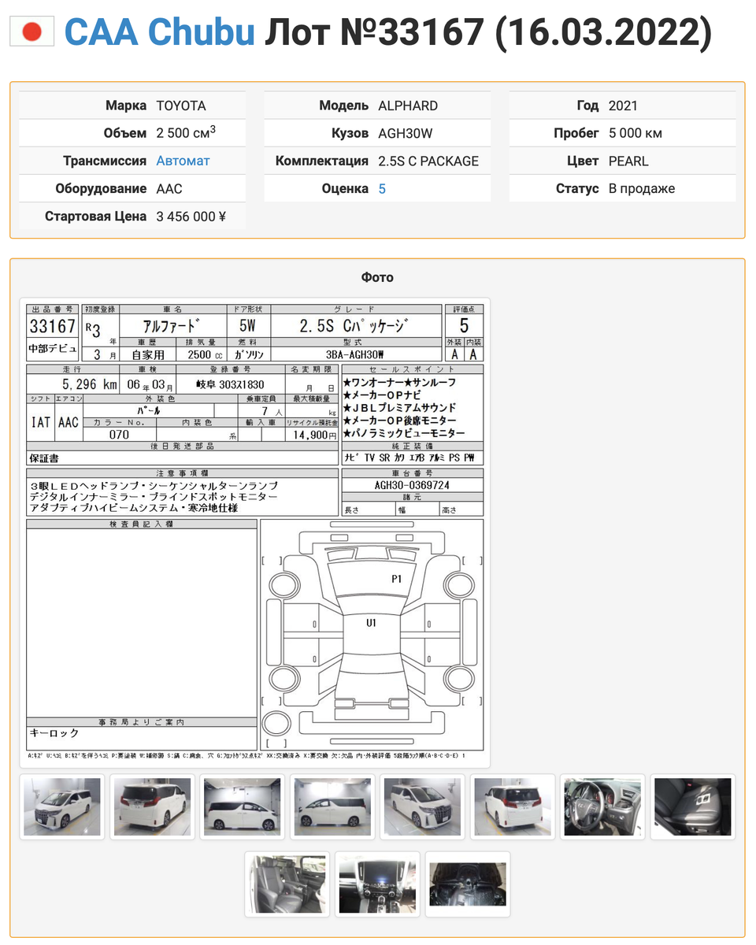
Task: Open rear-left corner photo of the Alphard
Action: pyautogui.click(x=513, y=806)
